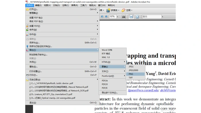This screenshot has height=113, width=201.
Task: Choose TIFF export format
Action: click(135, 78)
